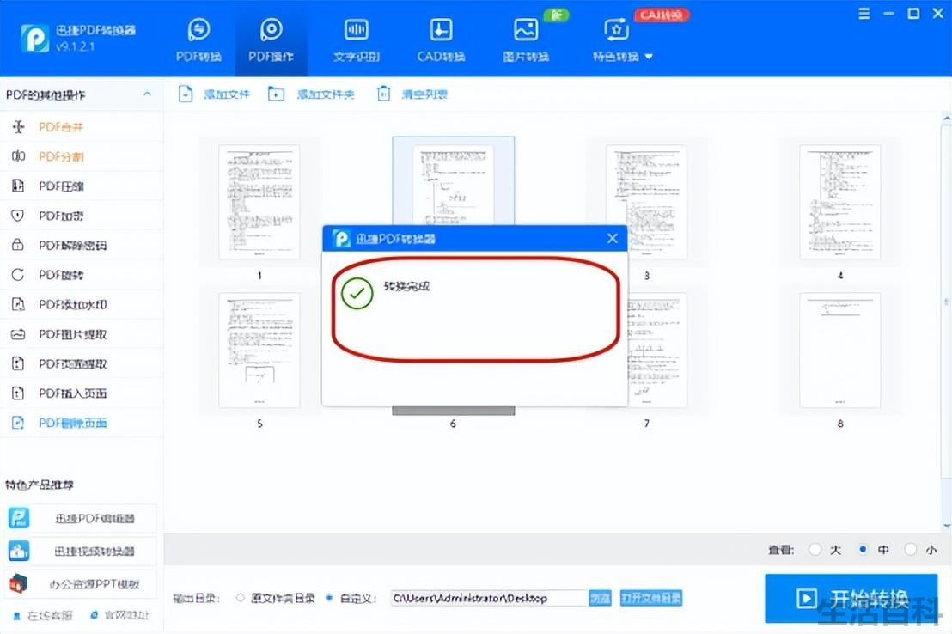
Task: Click 添加文件 toolbar button
Action: tap(214, 94)
